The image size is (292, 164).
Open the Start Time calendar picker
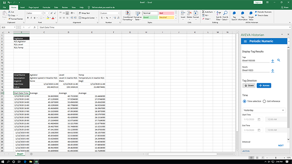click(x=259, y=119)
